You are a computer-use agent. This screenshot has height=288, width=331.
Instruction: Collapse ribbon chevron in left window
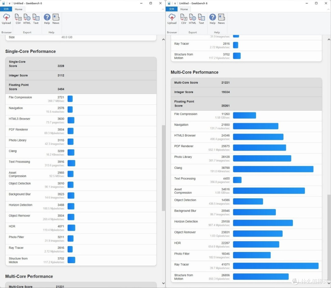[163, 9]
